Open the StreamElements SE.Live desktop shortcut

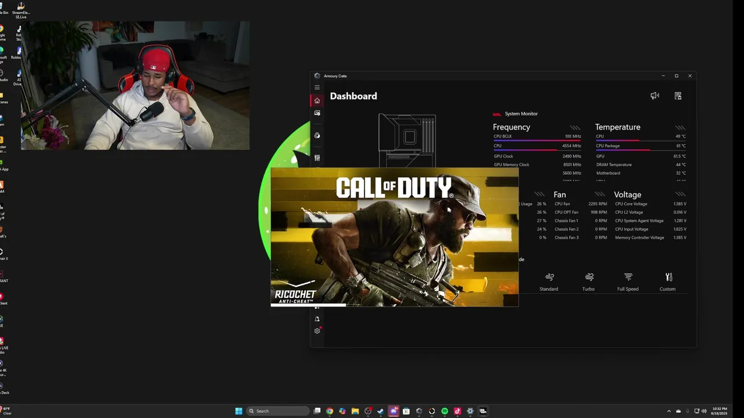coord(21,11)
